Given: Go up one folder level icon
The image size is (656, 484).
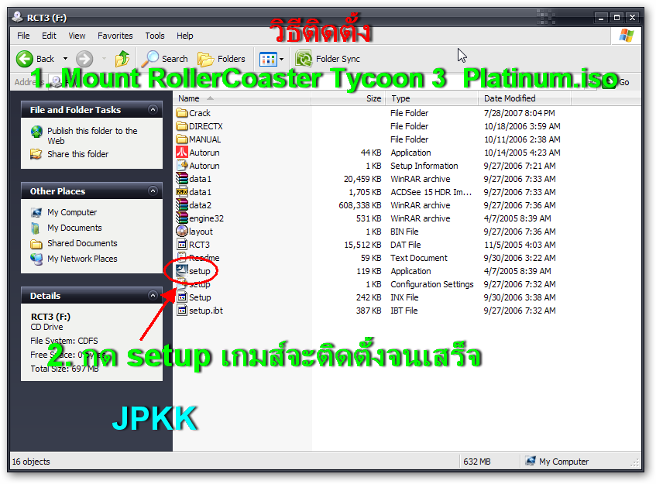Looking at the screenshot, I should pyautogui.click(x=122, y=59).
